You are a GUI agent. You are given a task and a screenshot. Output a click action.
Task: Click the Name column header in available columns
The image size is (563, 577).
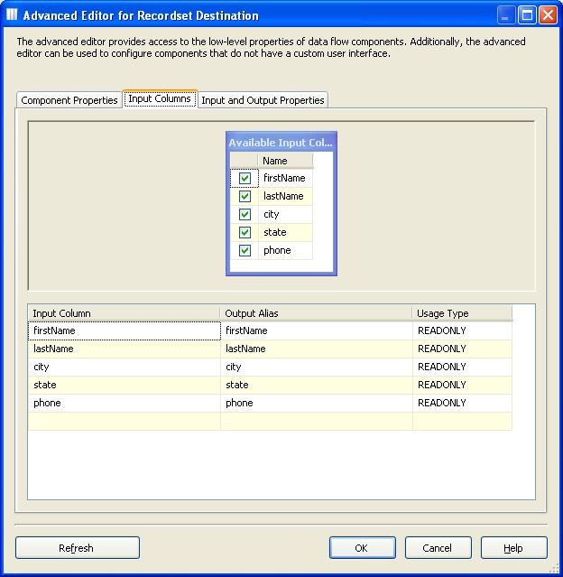tap(285, 161)
